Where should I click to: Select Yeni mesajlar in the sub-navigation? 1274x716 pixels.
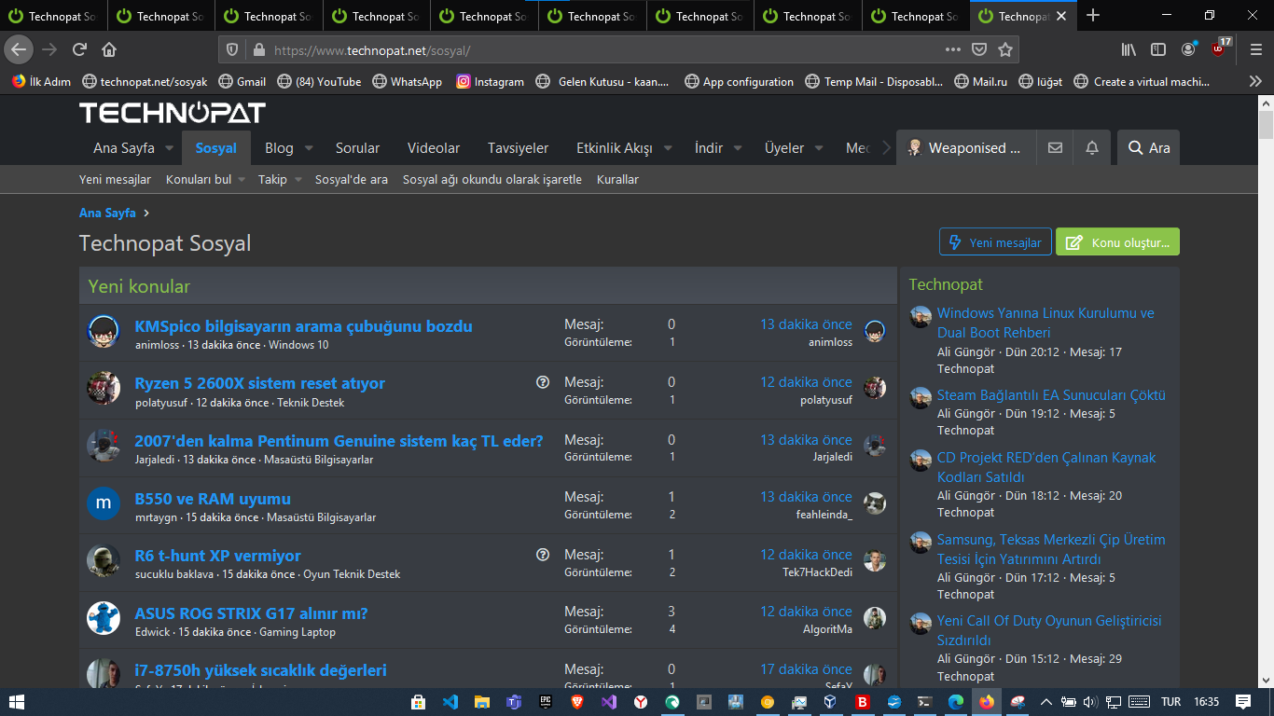115,179
